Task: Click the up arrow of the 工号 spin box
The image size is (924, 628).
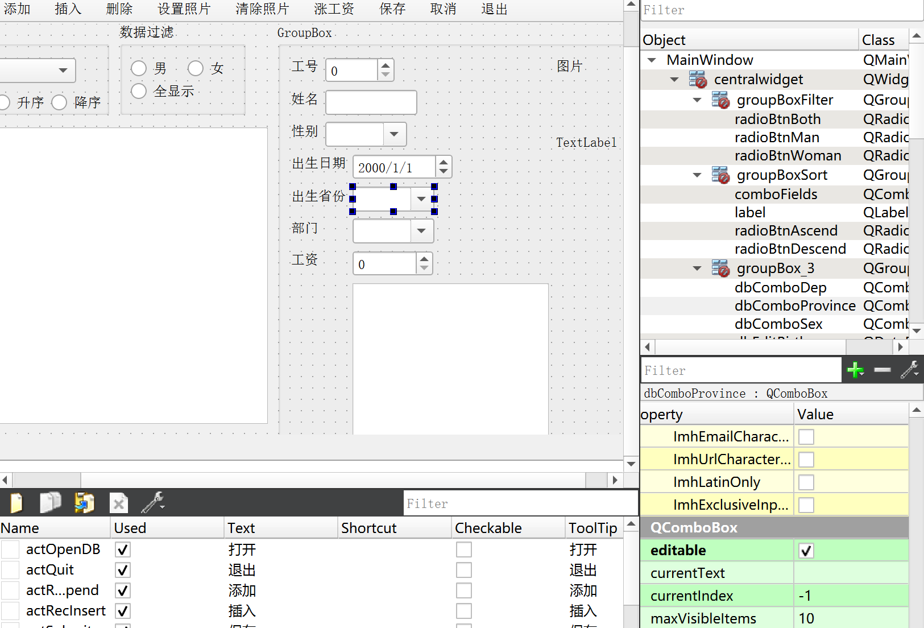Action: pos(385,64)
